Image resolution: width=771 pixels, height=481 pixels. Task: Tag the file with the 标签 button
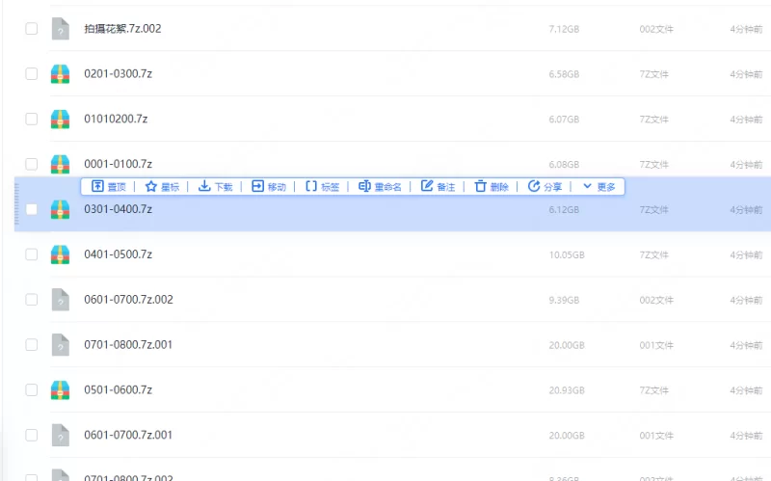pos(322,187)
